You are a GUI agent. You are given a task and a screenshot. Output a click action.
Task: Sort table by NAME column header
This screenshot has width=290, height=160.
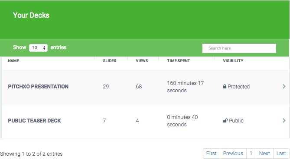point(13,61)
